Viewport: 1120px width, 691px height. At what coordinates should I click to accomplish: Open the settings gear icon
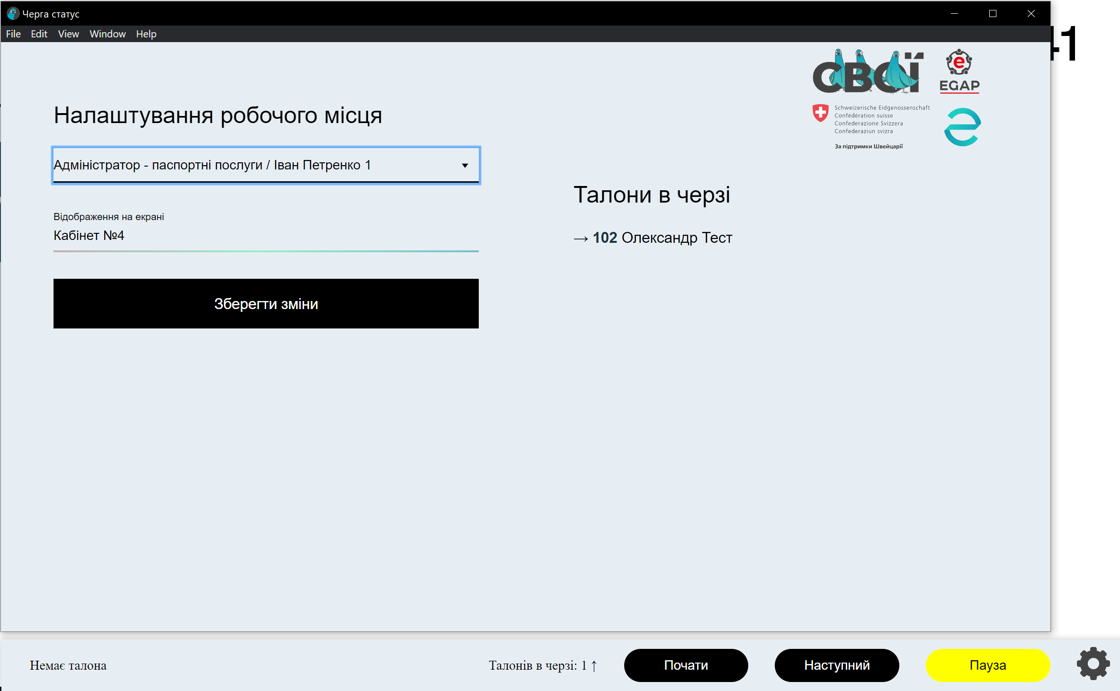click(x=1093, y=664)
